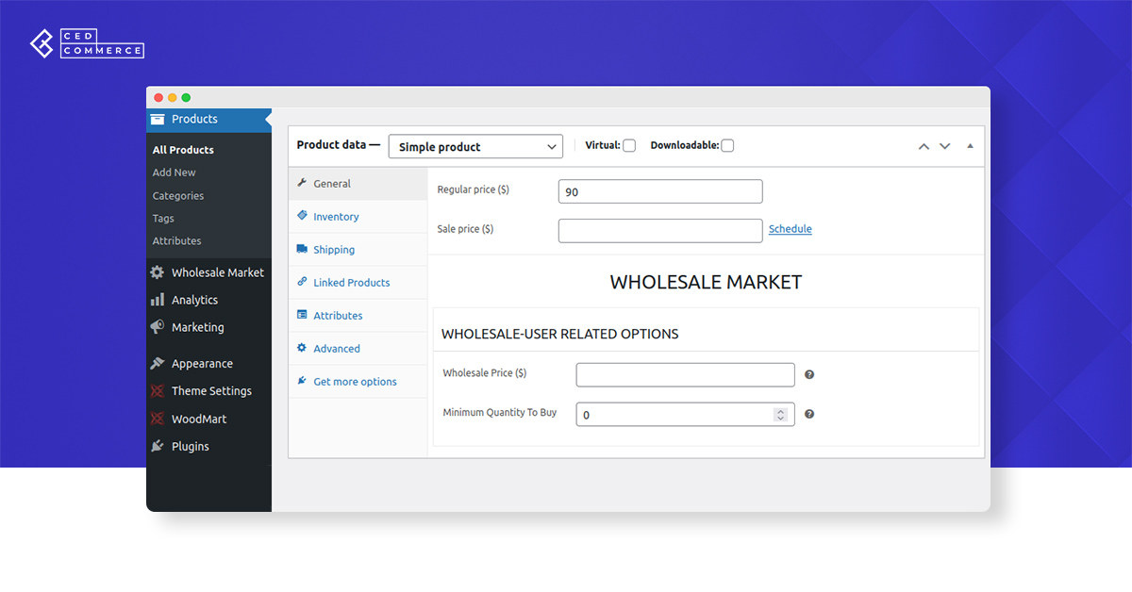The image size is (1132, 592).
Task: Collapse the Product data panel triangle
Action: [x=970, y=146]
